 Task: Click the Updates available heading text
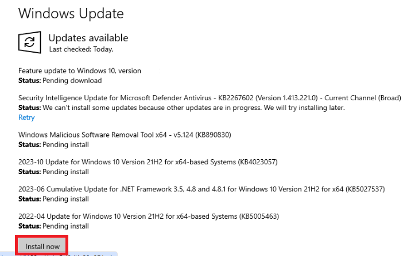[88, 38]
